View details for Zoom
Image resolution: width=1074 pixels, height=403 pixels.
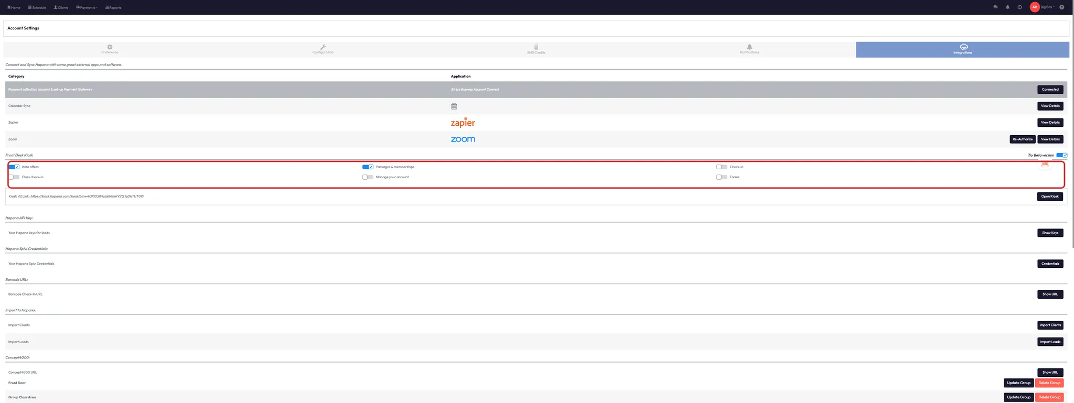[x=1050, y=139]
